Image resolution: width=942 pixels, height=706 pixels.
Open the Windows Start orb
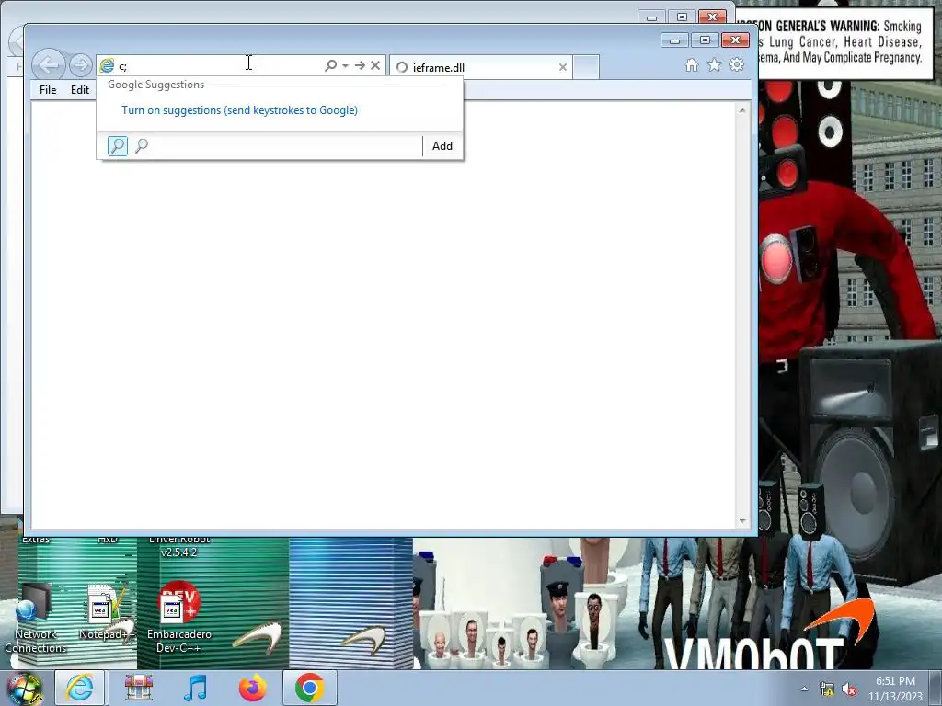pos(25,688)
